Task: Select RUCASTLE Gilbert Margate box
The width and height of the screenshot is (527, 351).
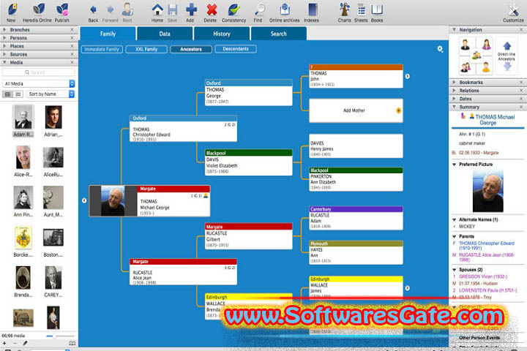Action: coord(248,236)
